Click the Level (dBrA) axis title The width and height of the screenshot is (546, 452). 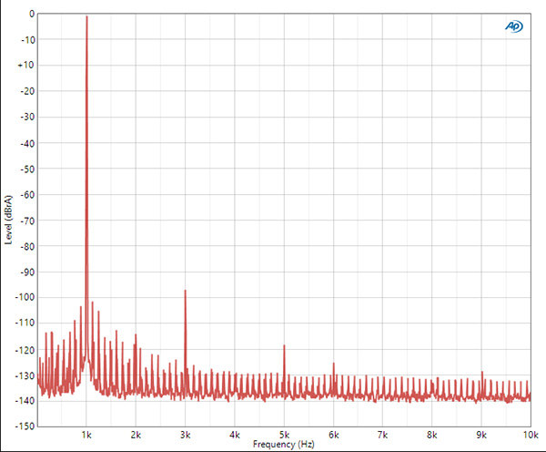8,220
